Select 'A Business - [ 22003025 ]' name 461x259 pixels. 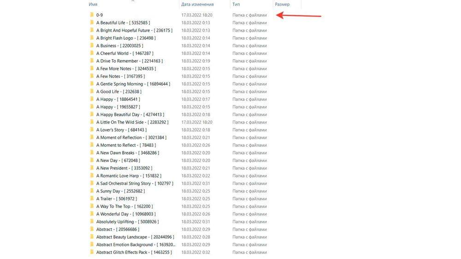(x=120, y=46)
